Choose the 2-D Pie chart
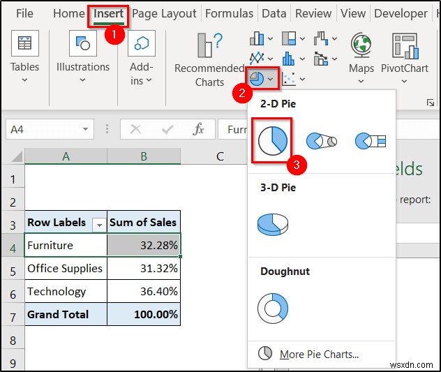 [272, 140]
